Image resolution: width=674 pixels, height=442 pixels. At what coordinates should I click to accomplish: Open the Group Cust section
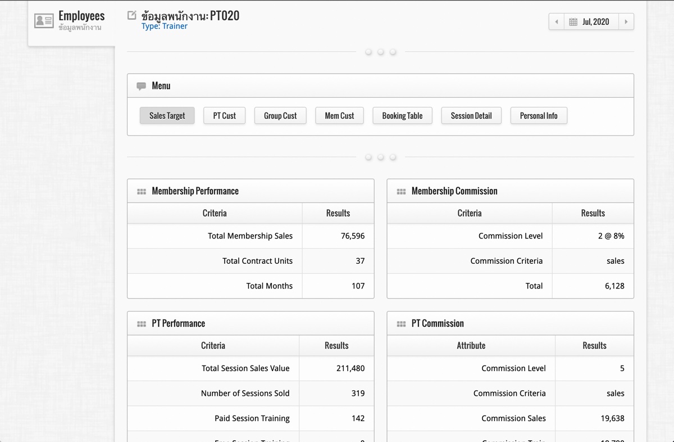pos(280,116)
